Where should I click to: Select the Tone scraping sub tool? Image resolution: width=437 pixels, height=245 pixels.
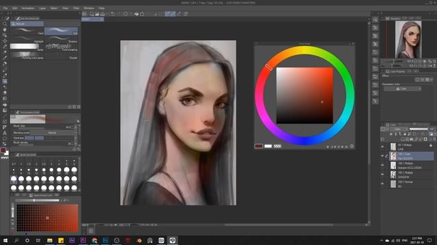[61, 47]
